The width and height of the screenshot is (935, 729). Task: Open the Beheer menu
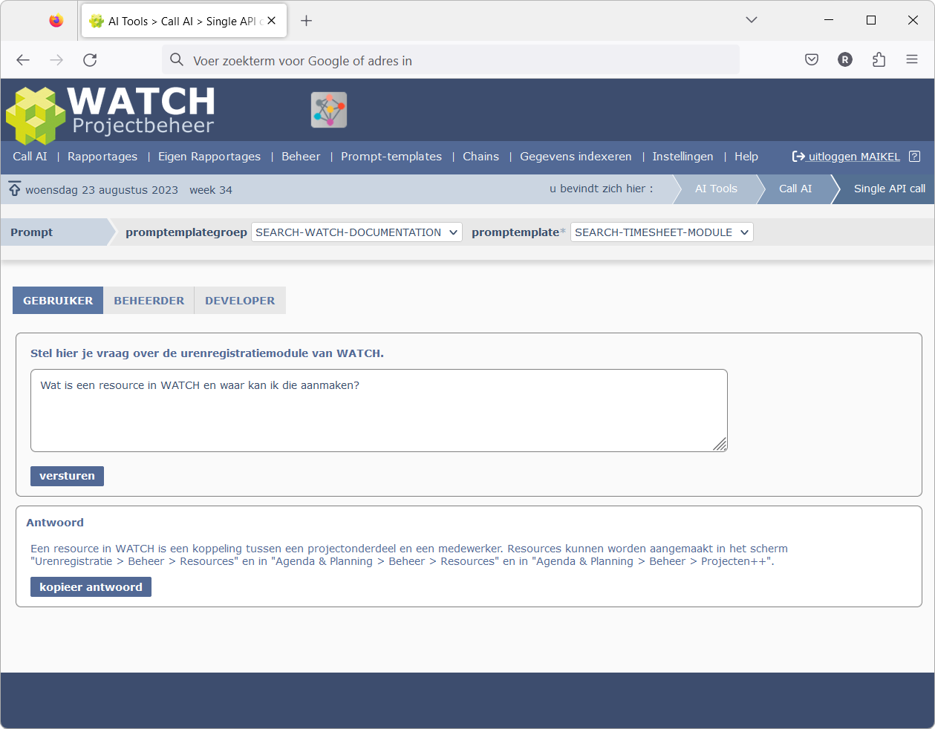click(x=301, y=157)
